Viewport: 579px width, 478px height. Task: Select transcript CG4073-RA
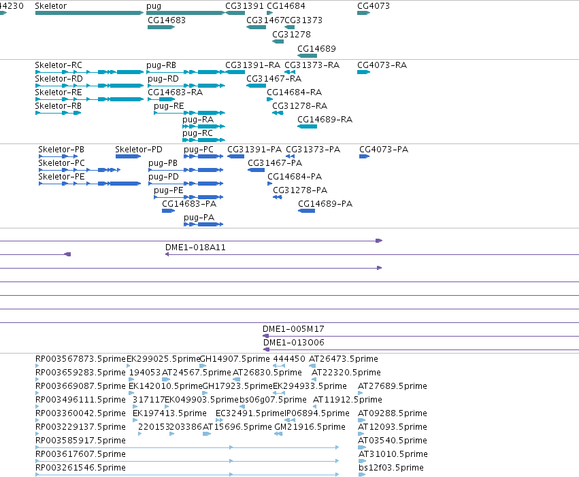coord(382,65)
